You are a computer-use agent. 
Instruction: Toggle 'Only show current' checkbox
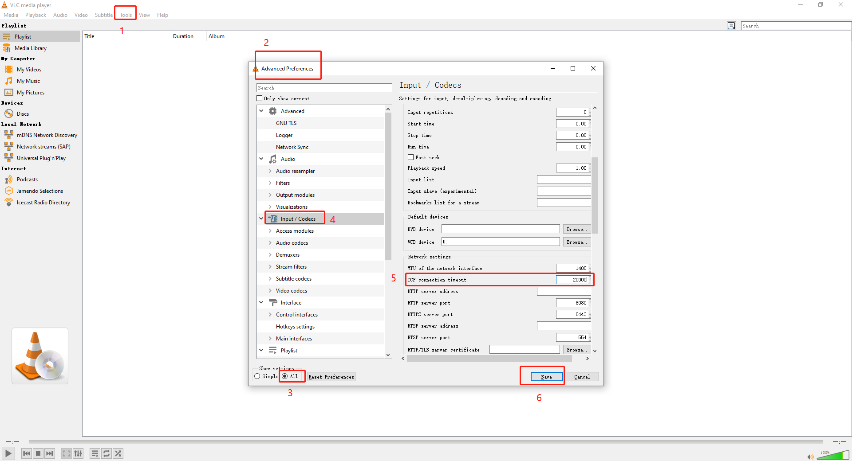coord(260,98)
